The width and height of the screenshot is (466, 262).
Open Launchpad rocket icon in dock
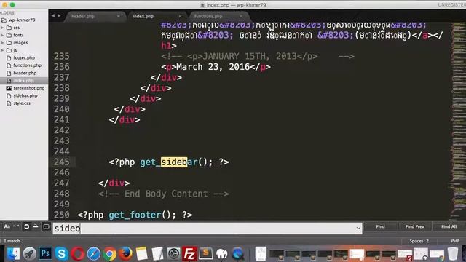point(29,254)
